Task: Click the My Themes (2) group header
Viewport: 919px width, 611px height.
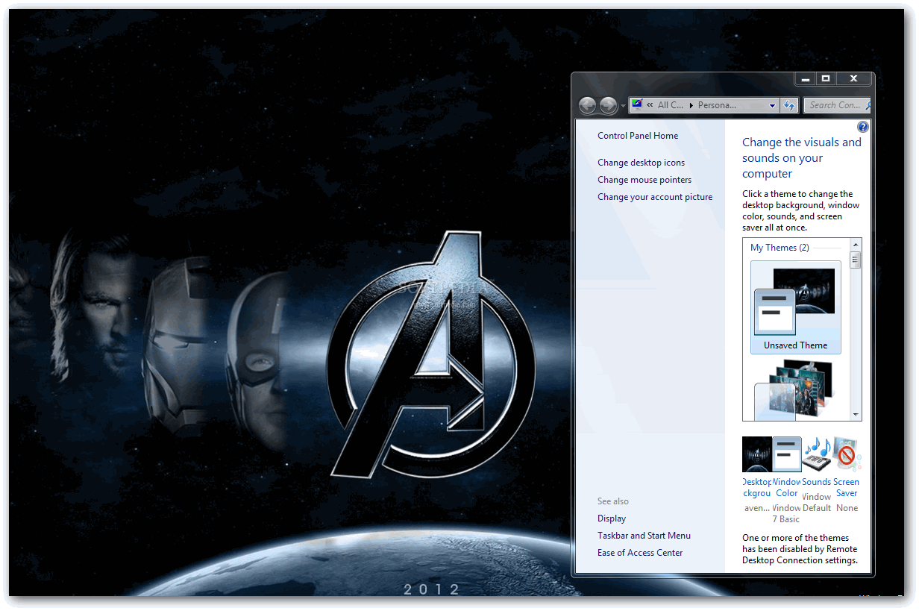Action: 780,248
